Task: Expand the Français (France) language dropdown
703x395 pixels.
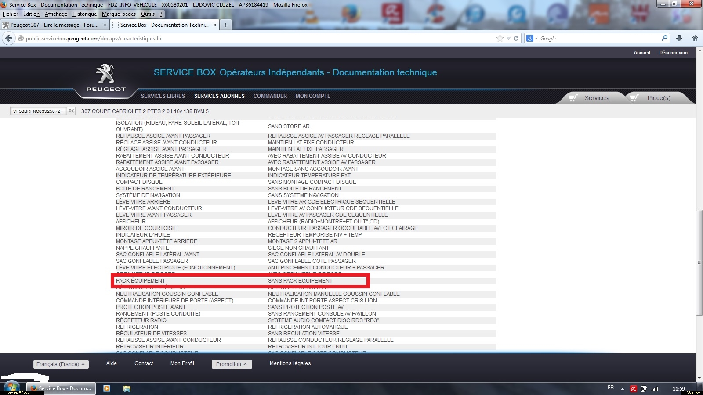Action: 61,364
